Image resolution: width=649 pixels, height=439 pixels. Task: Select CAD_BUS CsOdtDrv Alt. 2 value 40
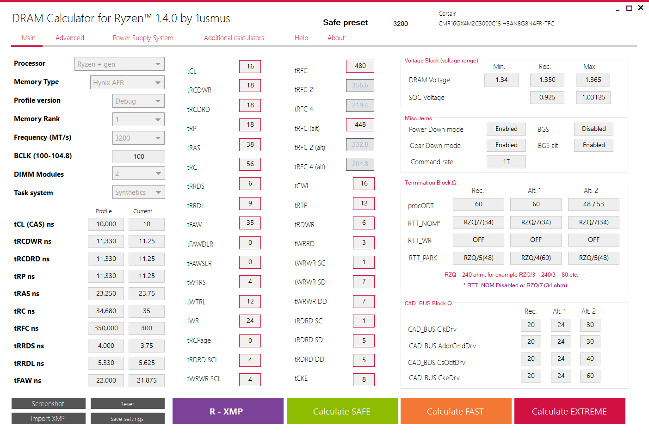coord(590,359)
